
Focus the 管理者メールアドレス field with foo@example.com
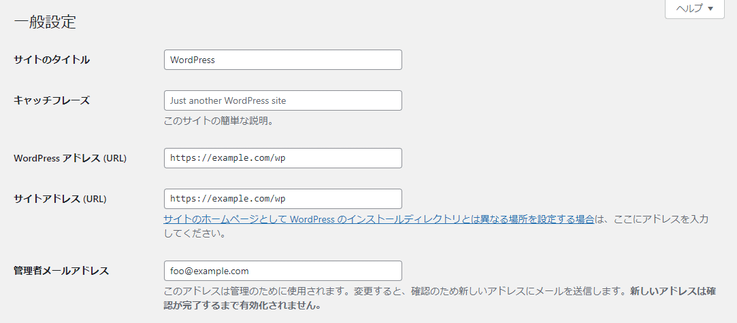click(283, 271)
